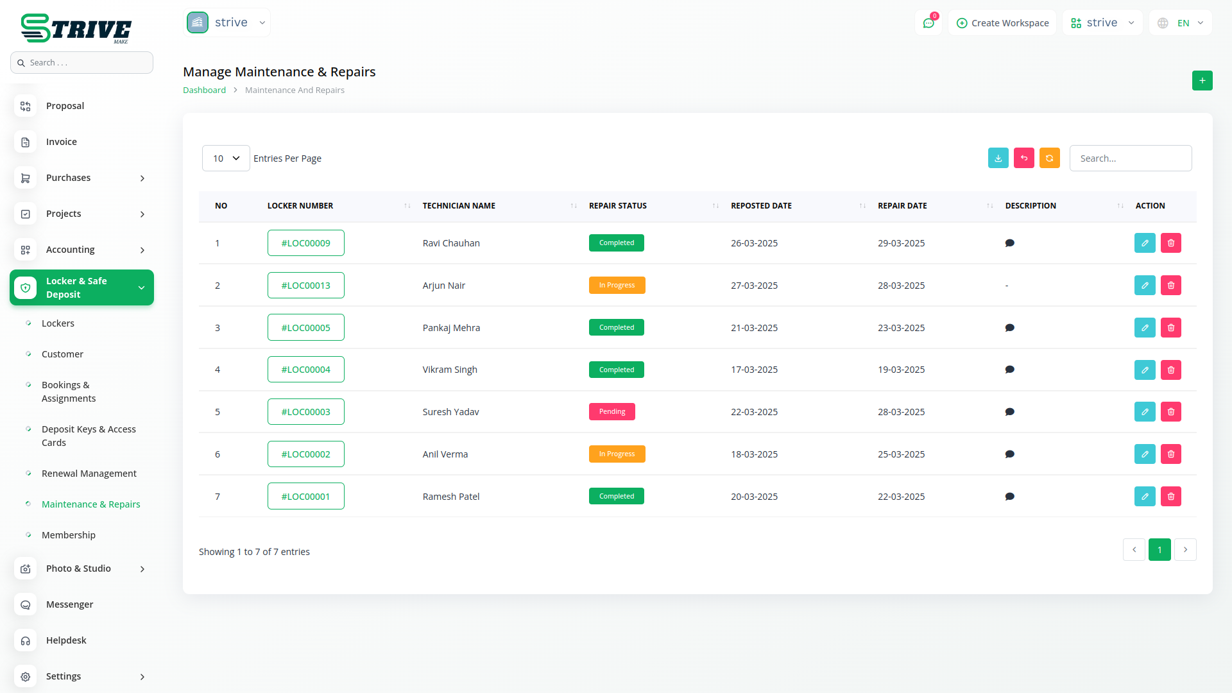Click the orange refresh icon button
Viewport: 1232px width, 693px height.
[1049, 158]
